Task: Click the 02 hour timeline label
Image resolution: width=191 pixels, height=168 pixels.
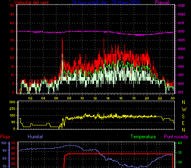Action: (x=30, y=98)
